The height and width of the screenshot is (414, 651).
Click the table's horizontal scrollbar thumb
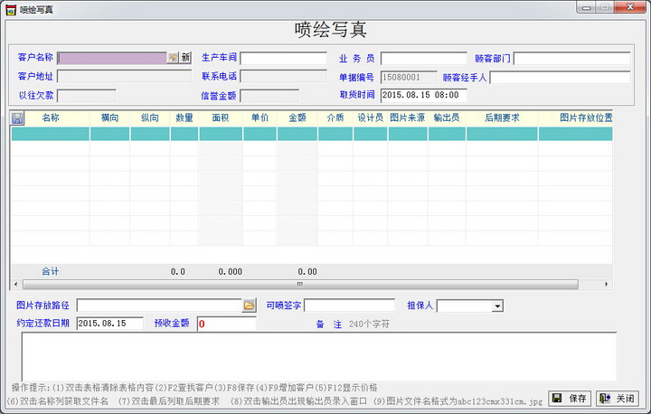300,285
